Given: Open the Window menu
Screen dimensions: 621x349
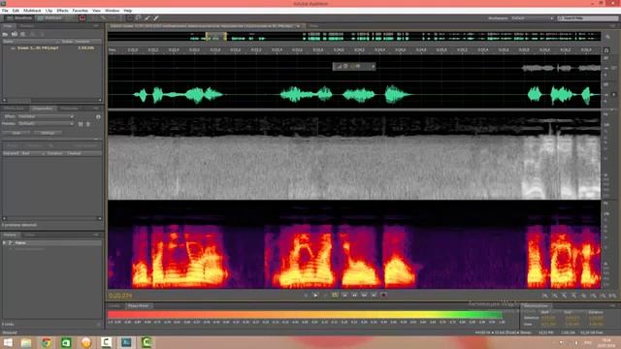Looking at the screenshot, I should coord(113,11).
